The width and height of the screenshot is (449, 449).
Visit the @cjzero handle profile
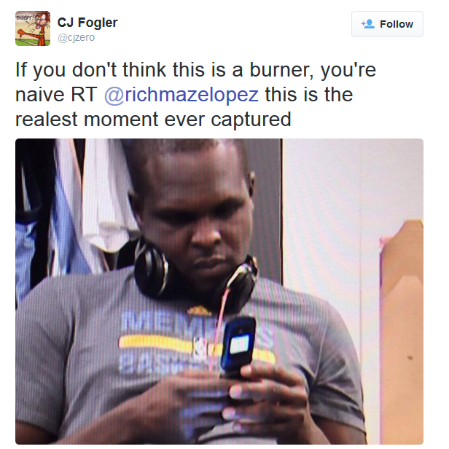point(76,37)
